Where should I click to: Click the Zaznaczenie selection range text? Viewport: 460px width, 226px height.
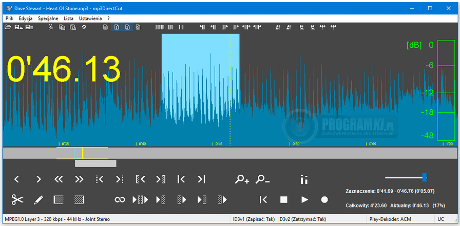pos(391,191)
